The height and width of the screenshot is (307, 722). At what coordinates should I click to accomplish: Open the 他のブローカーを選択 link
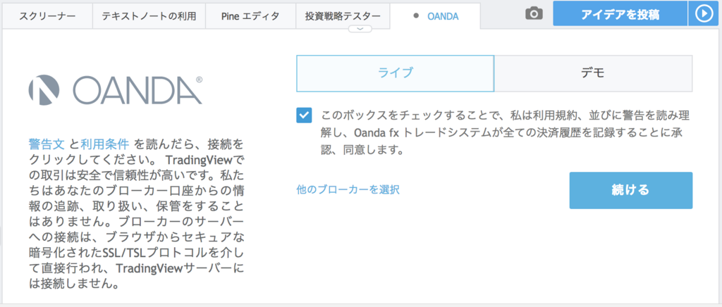(x=348, y=189)
